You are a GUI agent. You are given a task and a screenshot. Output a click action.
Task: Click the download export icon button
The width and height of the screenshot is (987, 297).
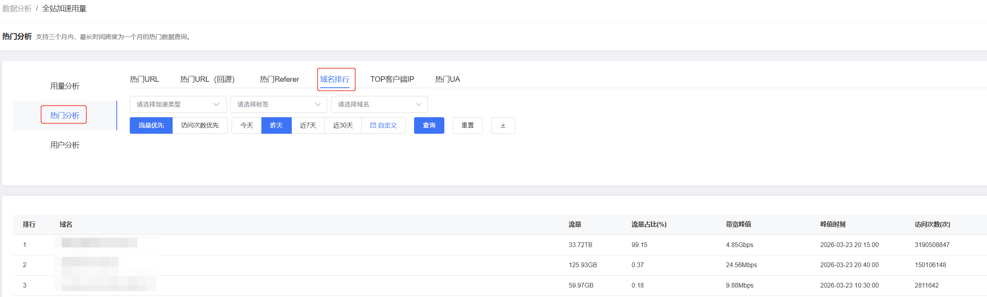(x=503, y=125)
